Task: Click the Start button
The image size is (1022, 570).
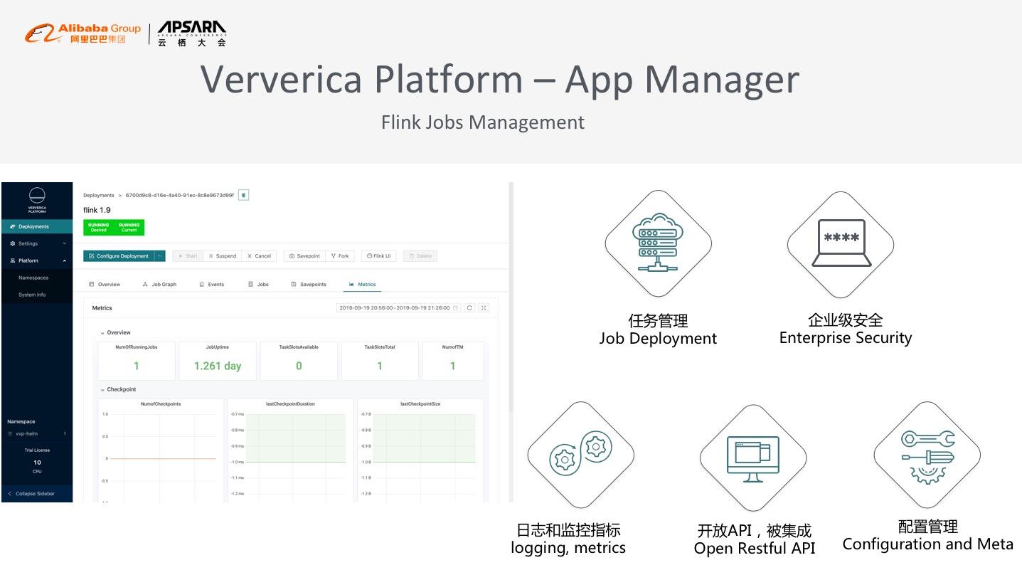Action: pos(188,256)
